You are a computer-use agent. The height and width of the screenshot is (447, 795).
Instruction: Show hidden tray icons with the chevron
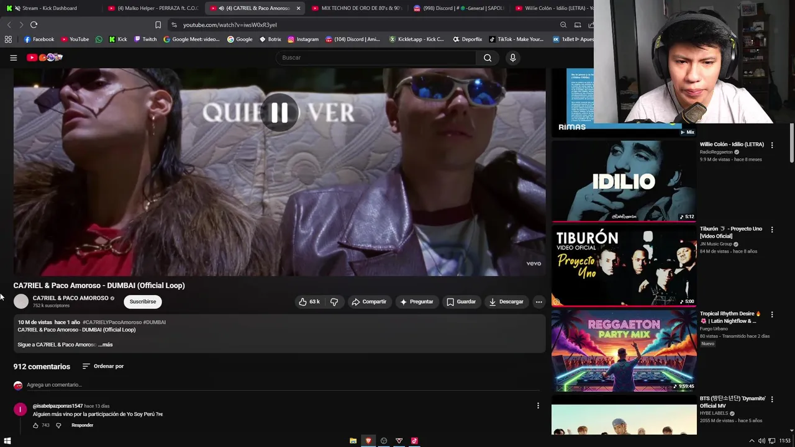coord(752,441)
